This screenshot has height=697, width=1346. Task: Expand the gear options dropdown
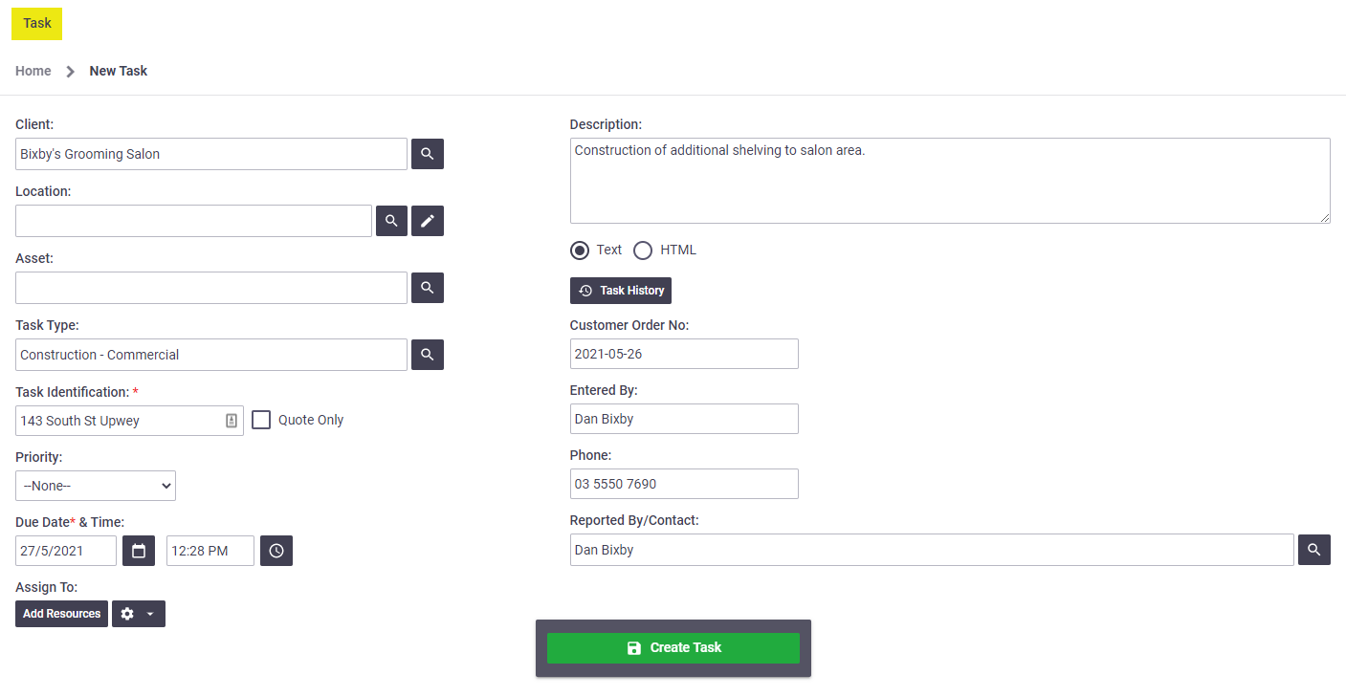(x=139, y=614)
